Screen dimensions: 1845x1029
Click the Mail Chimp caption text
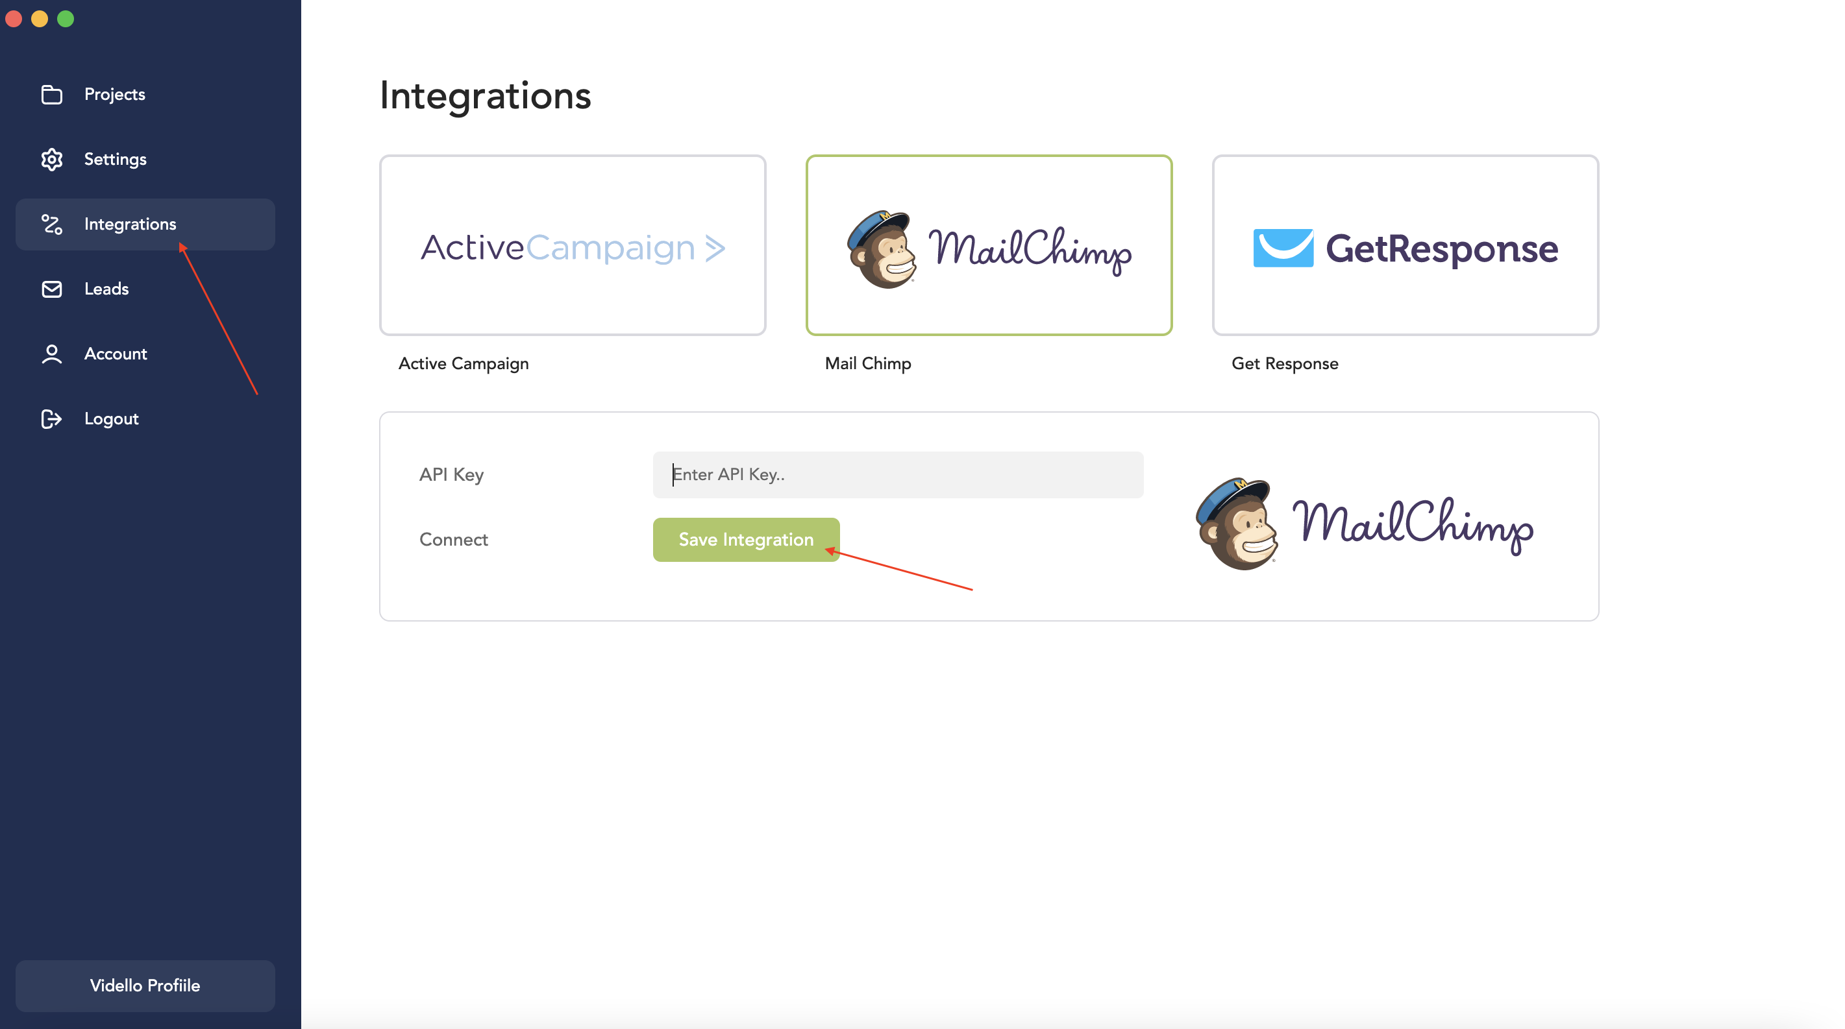click(867, 363)
